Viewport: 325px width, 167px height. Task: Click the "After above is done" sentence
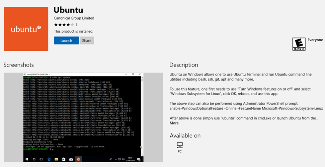pos(244,118)
